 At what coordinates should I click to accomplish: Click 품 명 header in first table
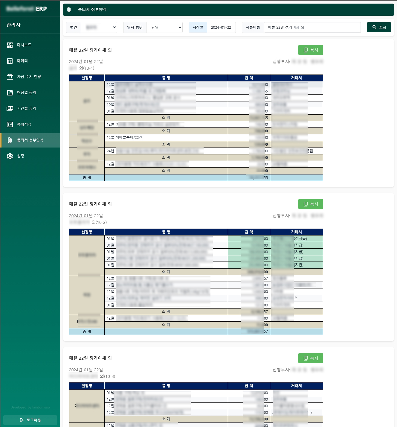(x=166, y=78)
